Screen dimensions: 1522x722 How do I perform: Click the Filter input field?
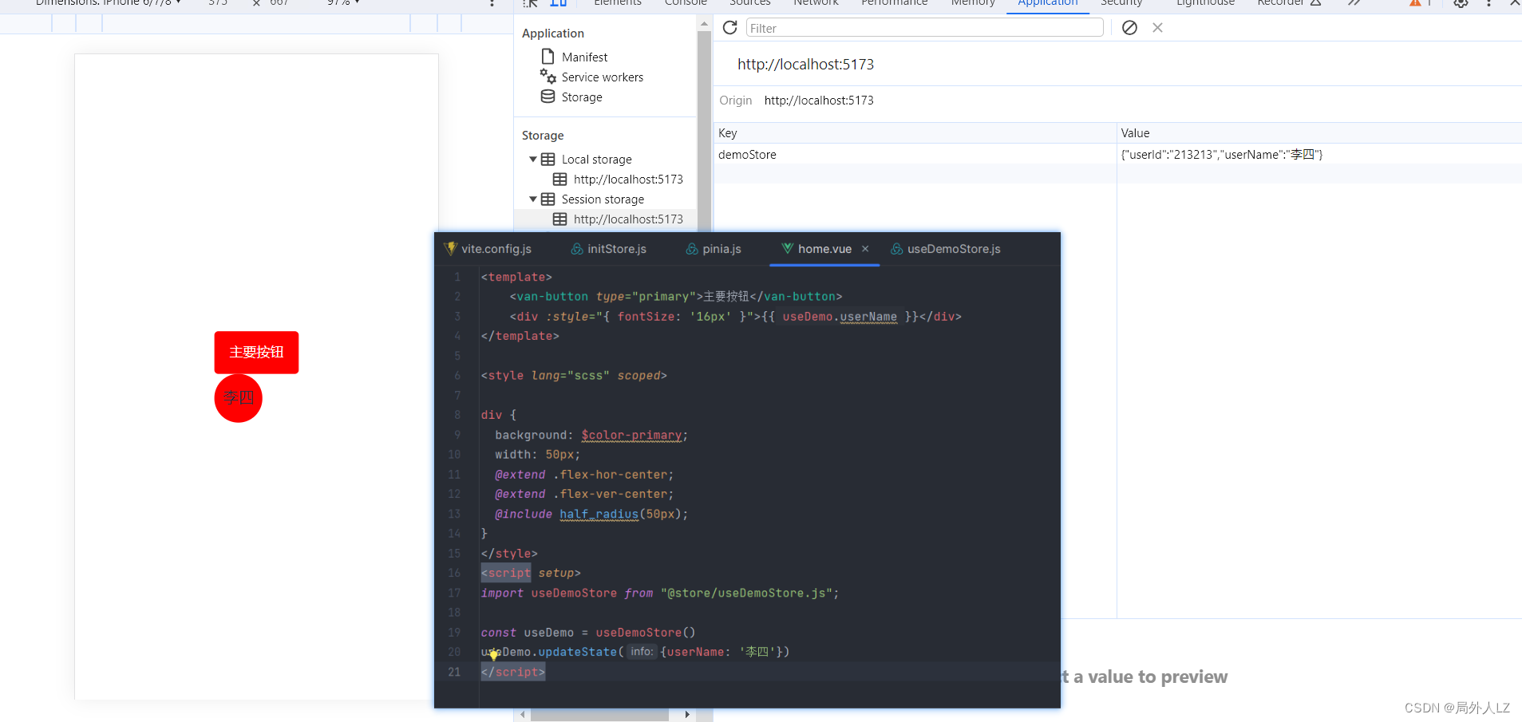pyautogui.click(x=924, y=28)
